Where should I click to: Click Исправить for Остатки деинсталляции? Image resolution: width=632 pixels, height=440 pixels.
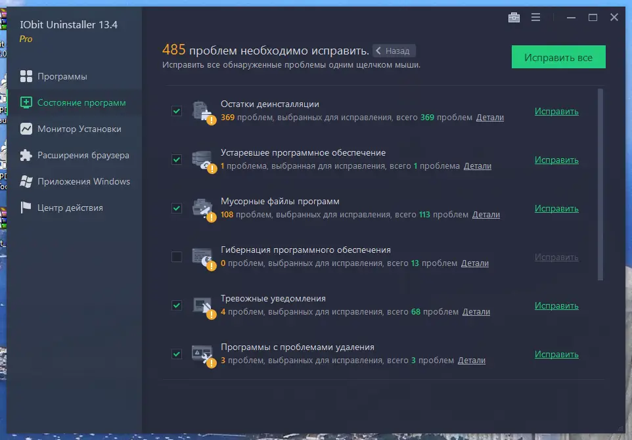[556, 111]
